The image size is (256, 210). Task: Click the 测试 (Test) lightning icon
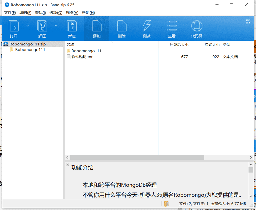[147, 26]
